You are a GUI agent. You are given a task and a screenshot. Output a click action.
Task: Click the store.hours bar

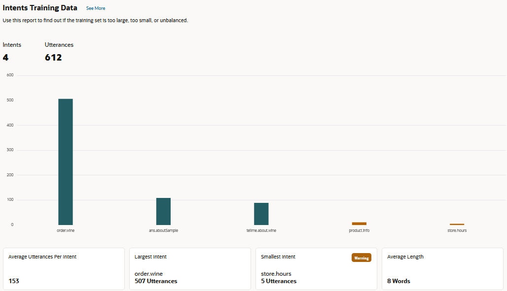click(x=457, y=223)
